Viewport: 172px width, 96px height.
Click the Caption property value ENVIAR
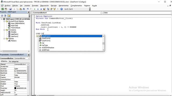21,77
